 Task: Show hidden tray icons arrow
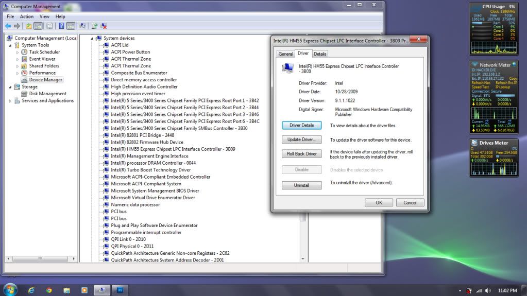click(460, 291)
